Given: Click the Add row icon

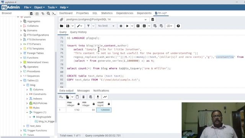Looking at the screenshot, I should click(x=61, y=97).
